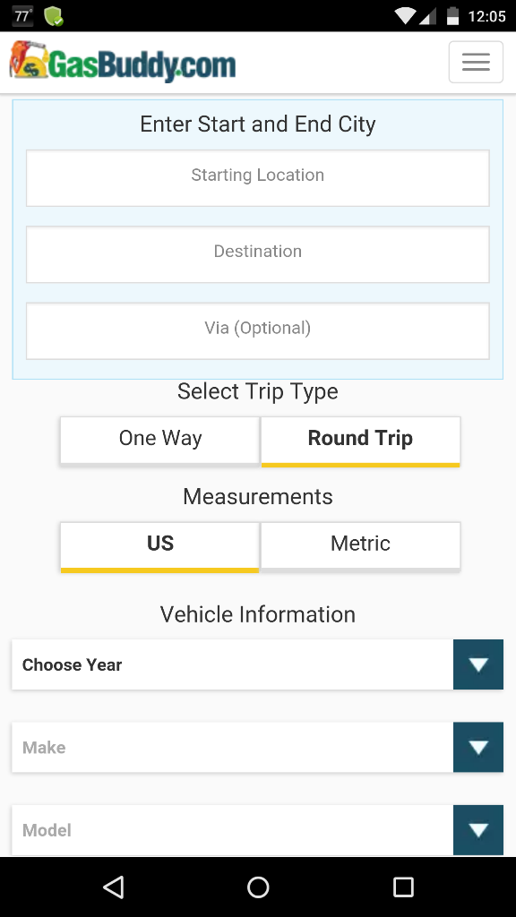This screenshot has height=917, width=516.
Task: Open recent apps with the square icon
Action: tap(403, 887)
